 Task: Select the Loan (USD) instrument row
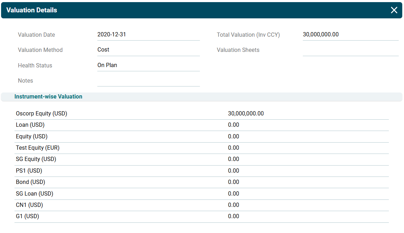(x=30, y=125)
